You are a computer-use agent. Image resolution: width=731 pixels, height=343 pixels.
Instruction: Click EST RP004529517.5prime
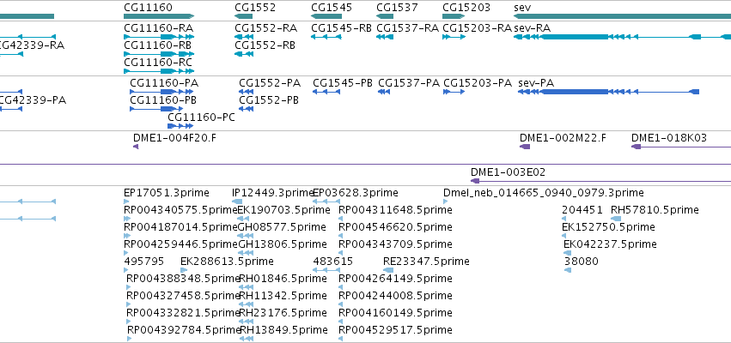(395, 330)
